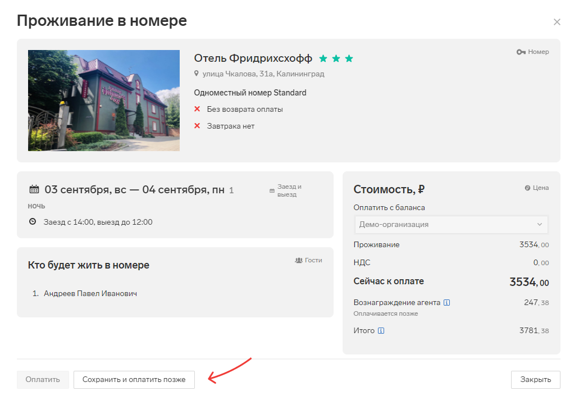Click the Итого value 3781,38
579x400 pixels.
534,330
